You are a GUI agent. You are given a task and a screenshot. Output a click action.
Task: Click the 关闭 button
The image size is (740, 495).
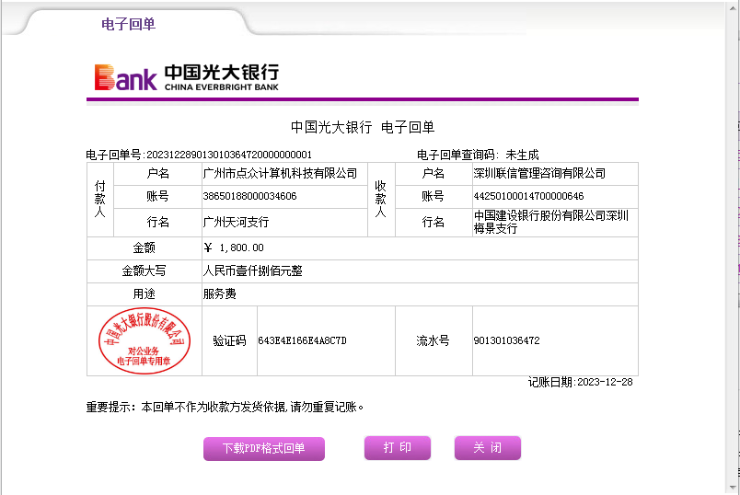pyautogui.click(x=488, y=447)
